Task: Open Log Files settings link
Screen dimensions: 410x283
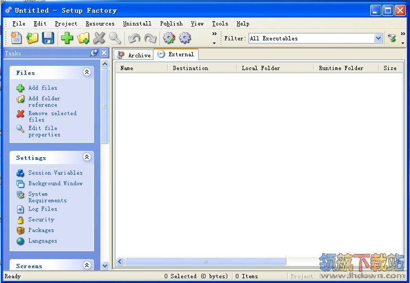Action: (42, 209)
